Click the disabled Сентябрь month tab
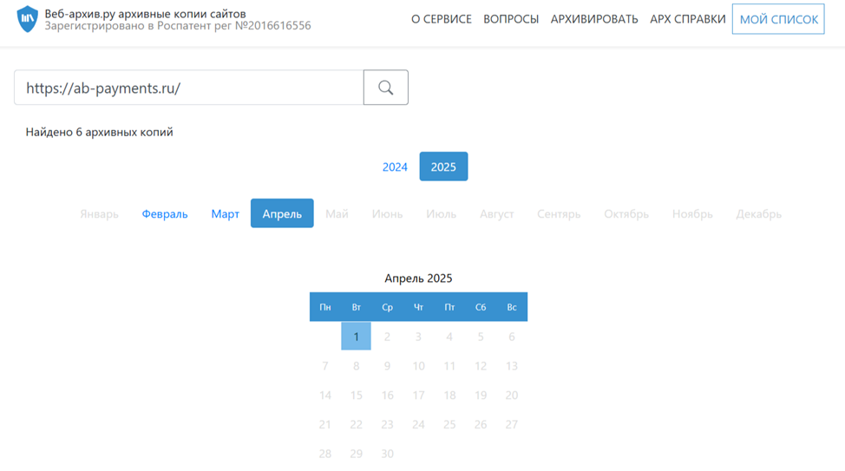 tap(559, 213)
